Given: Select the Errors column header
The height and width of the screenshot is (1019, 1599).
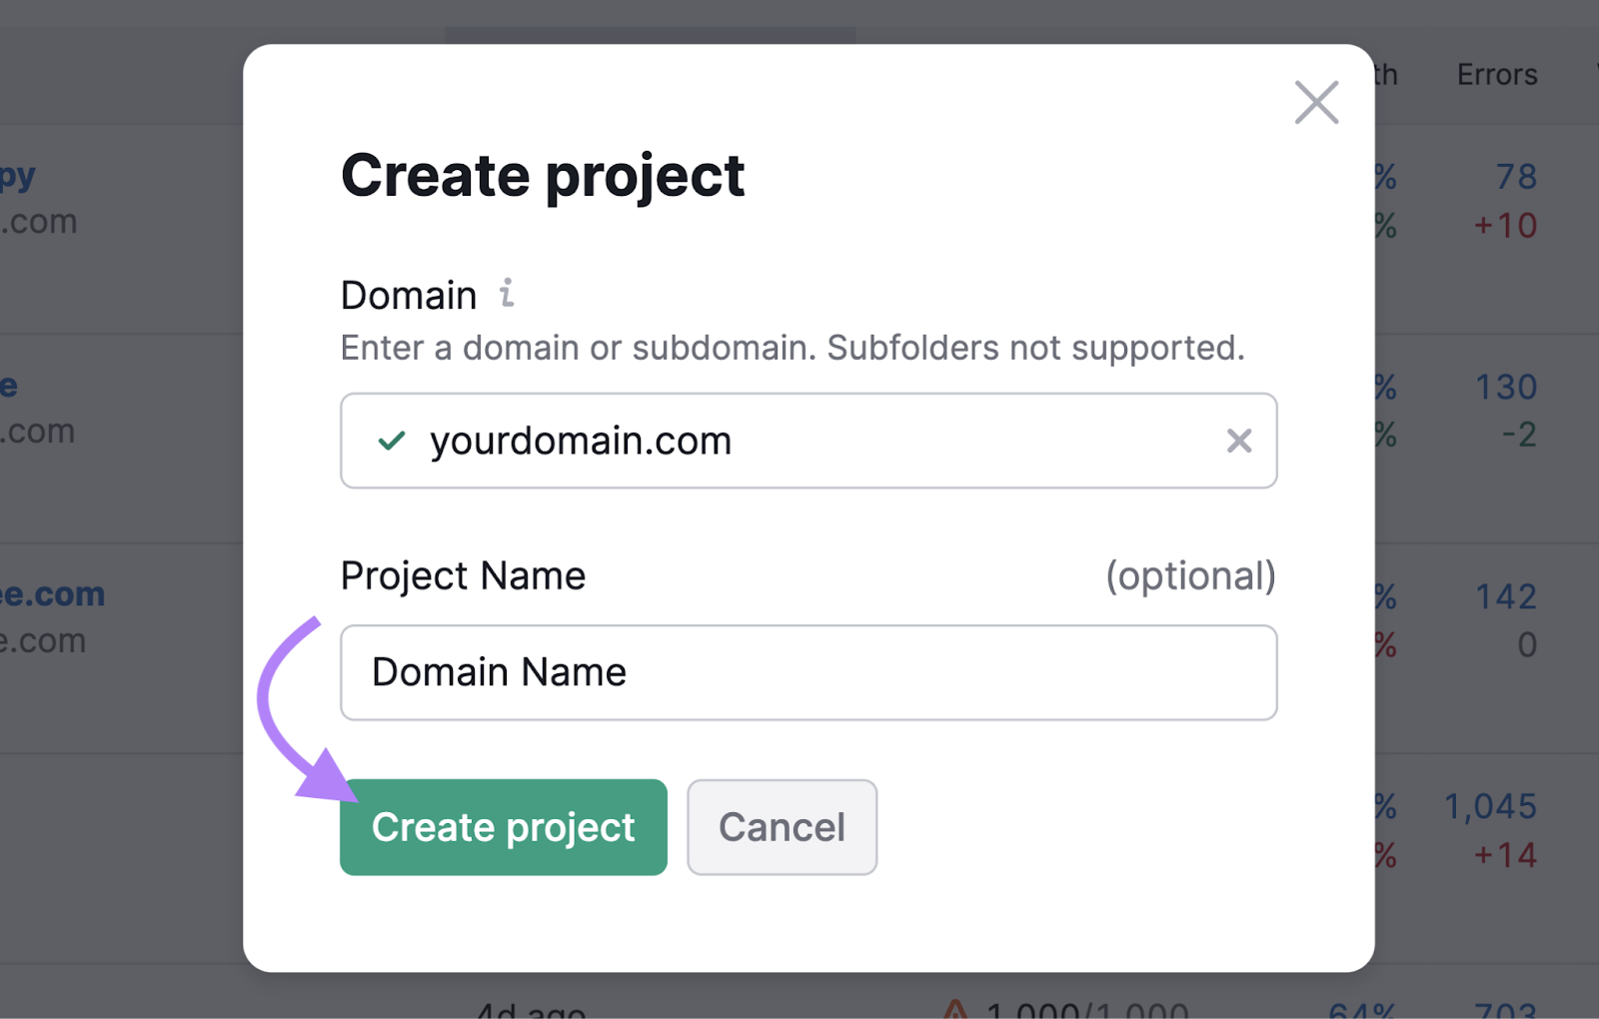Looking at the screenshot, I should pyautogui.click(x=1495, y=74).
